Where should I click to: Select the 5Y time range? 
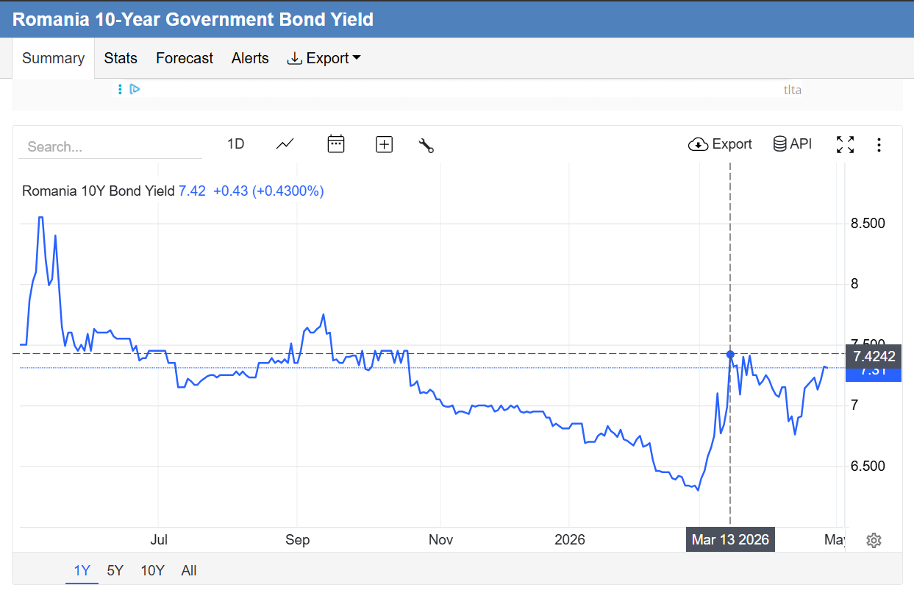click(x=115, y=570)
